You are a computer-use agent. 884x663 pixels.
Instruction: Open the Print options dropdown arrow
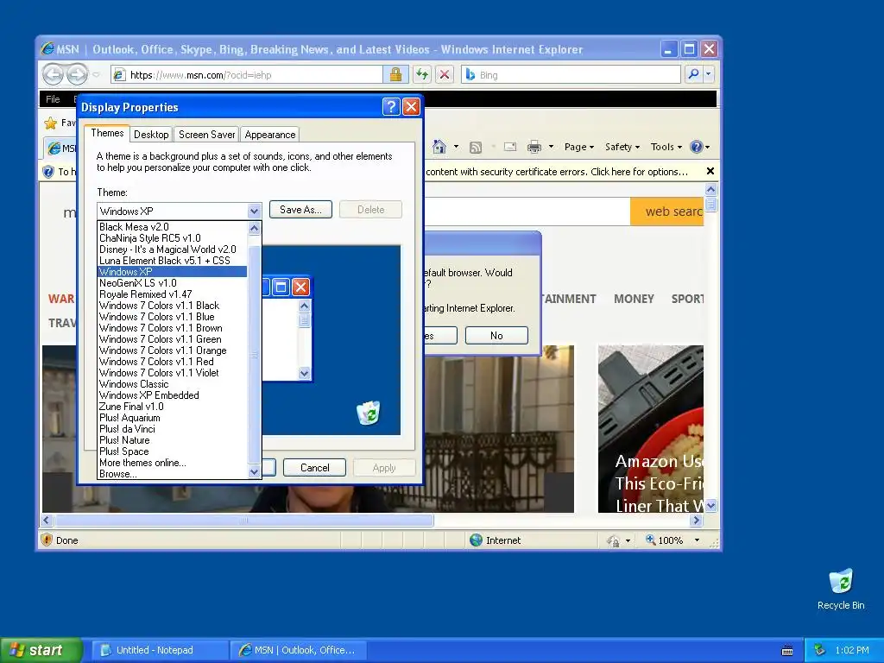point(551,147)
